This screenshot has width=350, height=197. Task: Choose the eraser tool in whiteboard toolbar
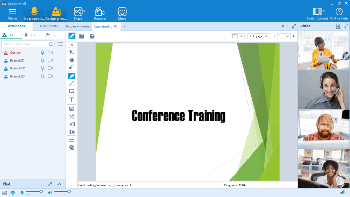point(71,67)
